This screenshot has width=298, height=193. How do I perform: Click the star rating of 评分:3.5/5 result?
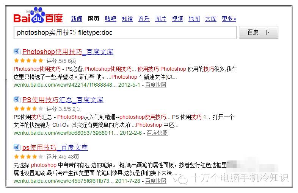point(29,109)
